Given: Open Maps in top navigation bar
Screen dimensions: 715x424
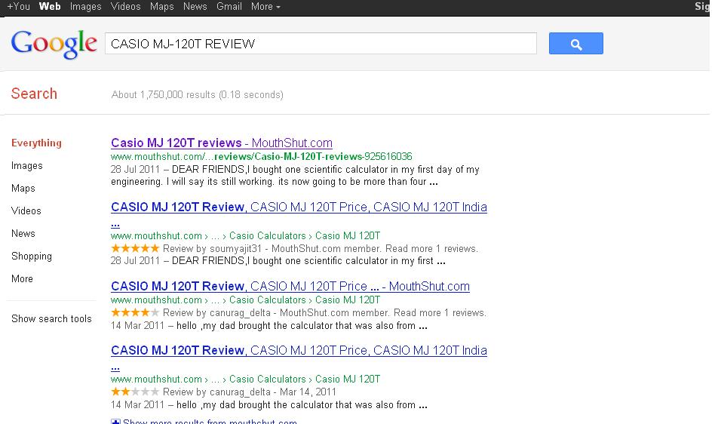Looking at the screenshot, I should coord(161,7).
